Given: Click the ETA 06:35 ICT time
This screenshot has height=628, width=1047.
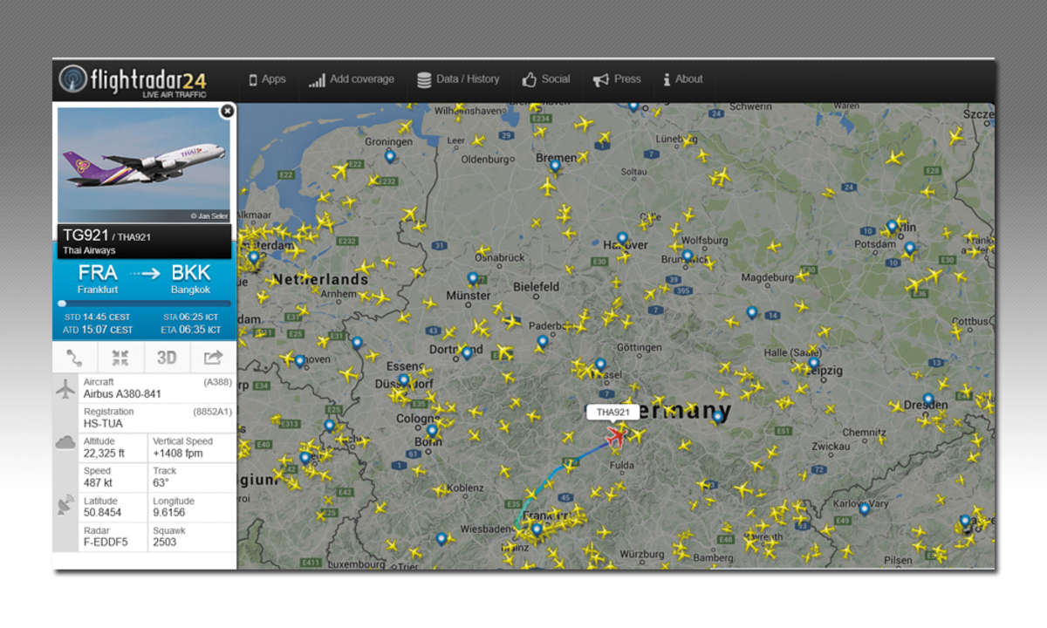Looking at the screenshot, I should click(191, 330).
